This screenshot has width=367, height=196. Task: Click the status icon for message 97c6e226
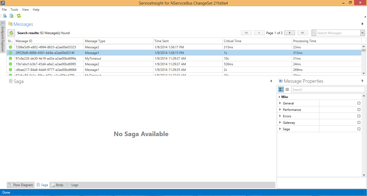10,58
